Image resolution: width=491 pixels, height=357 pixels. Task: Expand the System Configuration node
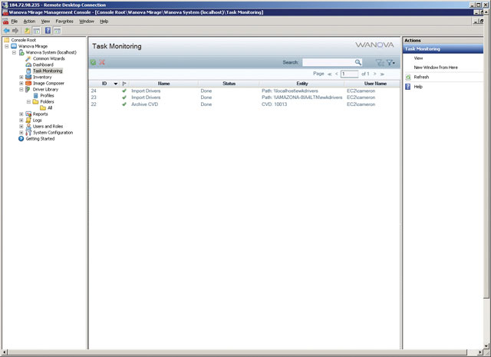point(21,133)
